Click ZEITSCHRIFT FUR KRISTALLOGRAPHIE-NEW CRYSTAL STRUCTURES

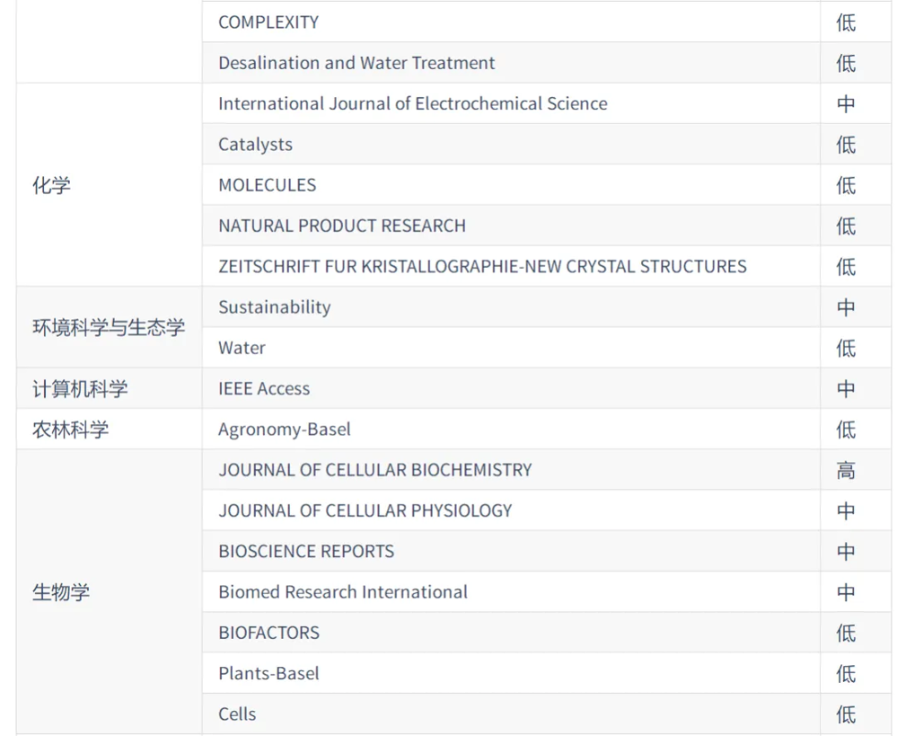482,266
